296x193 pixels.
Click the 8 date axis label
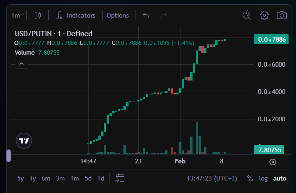coord(222,161)
